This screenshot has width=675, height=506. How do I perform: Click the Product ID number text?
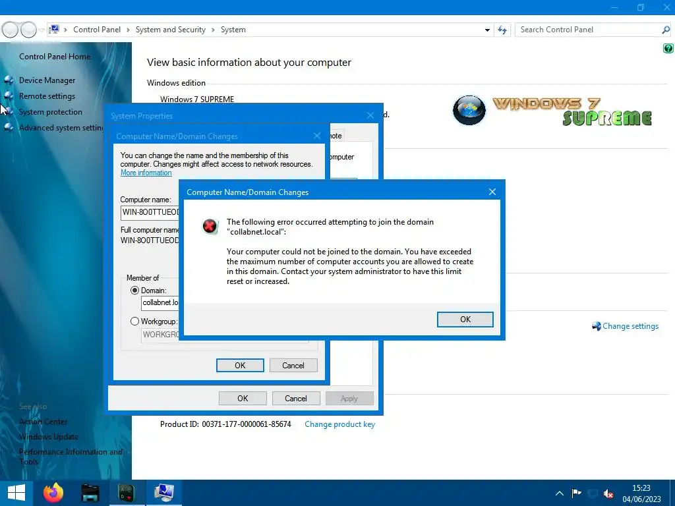[247, 424]
